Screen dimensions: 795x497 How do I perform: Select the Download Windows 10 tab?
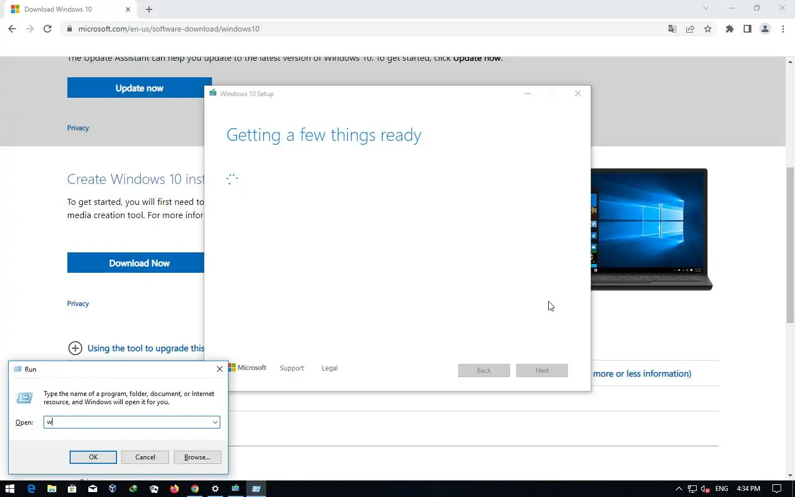pyautogui.click(x=71, y=9)
